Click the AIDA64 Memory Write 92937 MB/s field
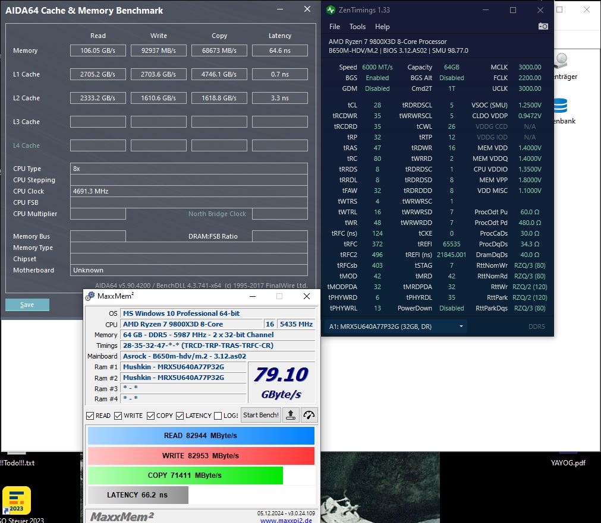 pos(159,50)
